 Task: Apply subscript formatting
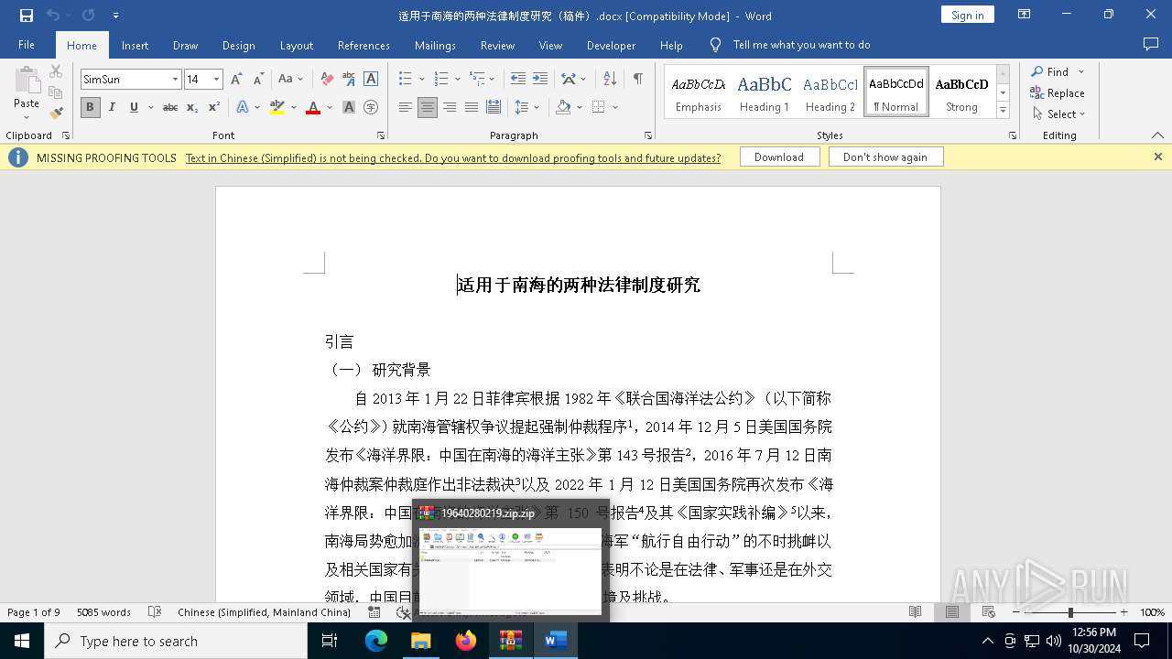click(x=192, y=107)
